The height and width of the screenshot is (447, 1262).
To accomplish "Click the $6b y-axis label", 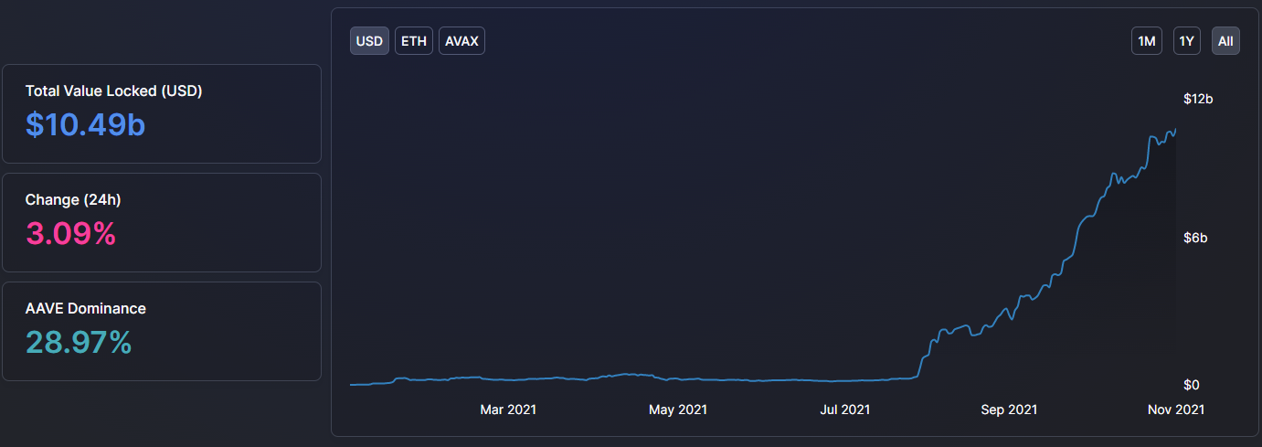I will 1195,239.
